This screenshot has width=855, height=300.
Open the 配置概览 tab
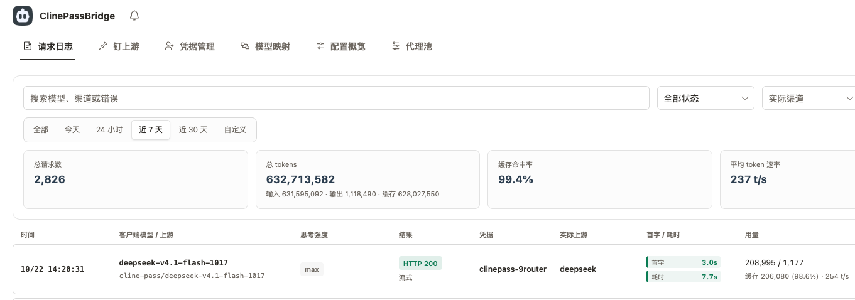[340, 46]
